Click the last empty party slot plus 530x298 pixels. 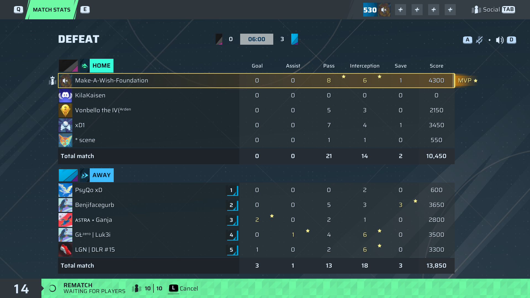pos(450,10)
